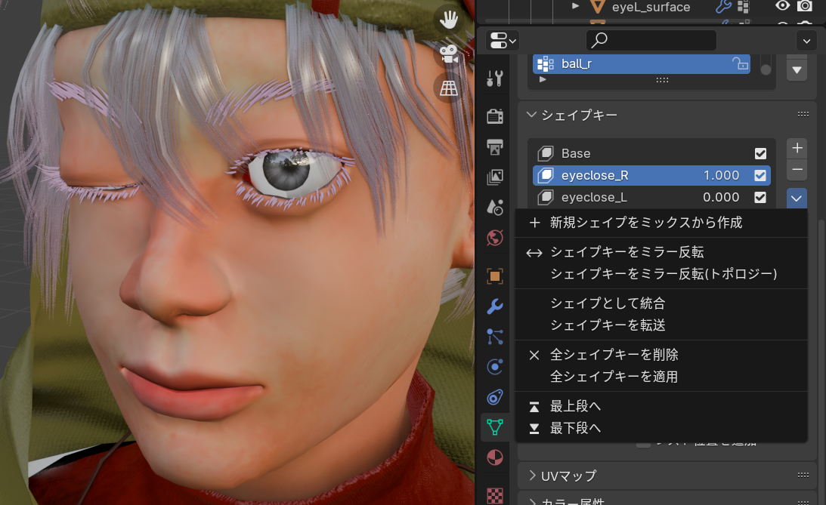Choose シェイプとして統合
Screen dimensions: 826x505
pos(661,303)
